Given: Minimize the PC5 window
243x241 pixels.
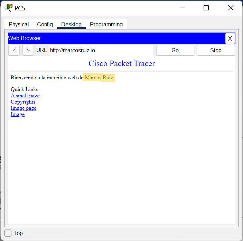Looking at the screenshot, I should [182, 8].
